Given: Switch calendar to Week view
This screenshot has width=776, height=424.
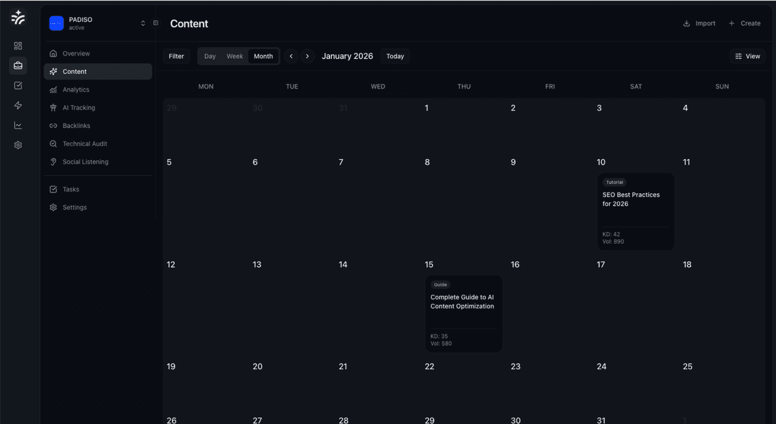Looking at the screenshot, I should (x=235, y=56).
